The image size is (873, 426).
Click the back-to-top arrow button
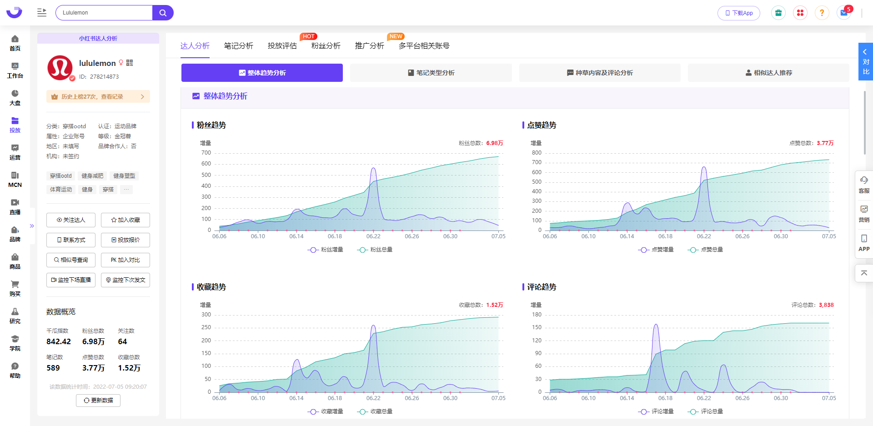click(864, 273)
